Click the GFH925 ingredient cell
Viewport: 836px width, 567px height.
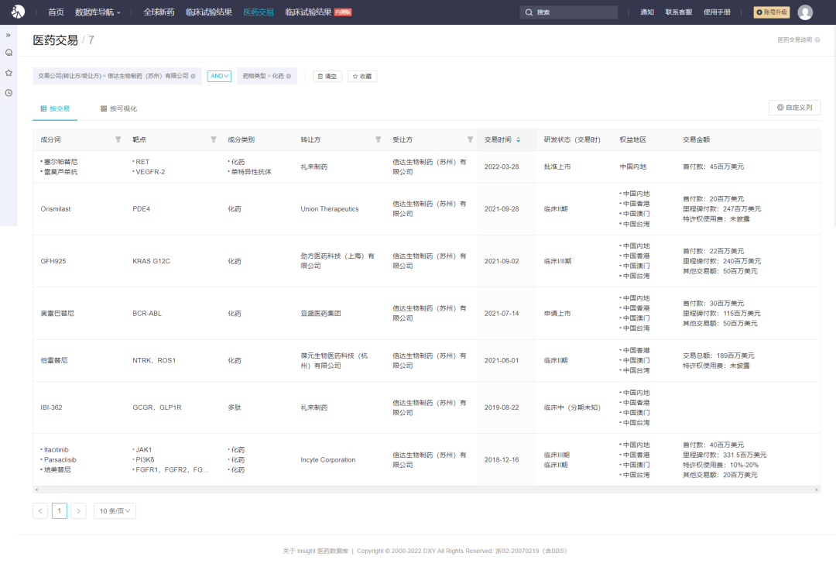53,261
